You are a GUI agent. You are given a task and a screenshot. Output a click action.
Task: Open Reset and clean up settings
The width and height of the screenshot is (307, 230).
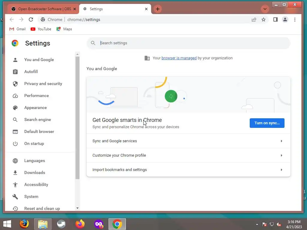42,208
